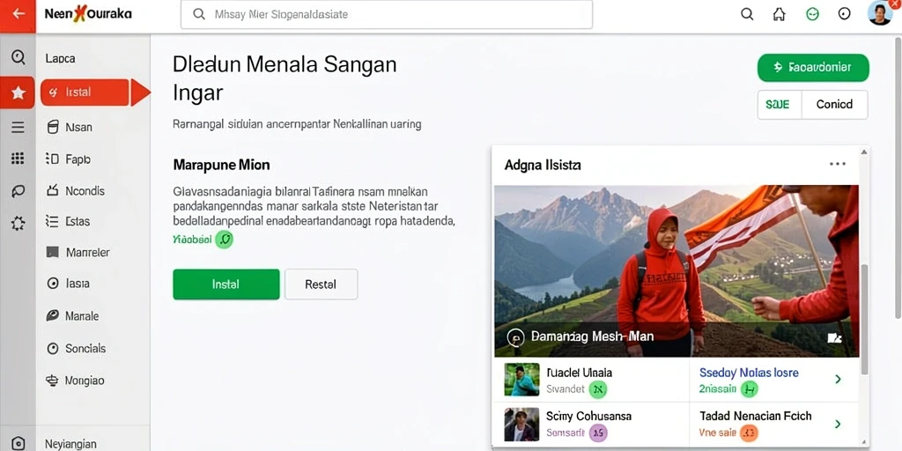The image size is (902, 451).
Task: Click the green Facavdoniar button
Action: point(813,68)
